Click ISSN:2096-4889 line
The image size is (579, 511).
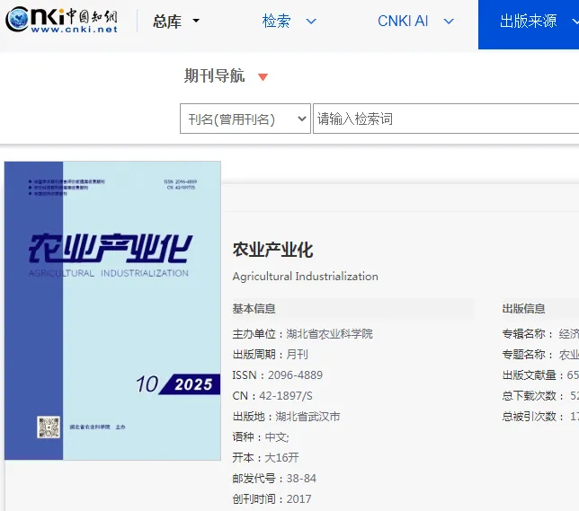click(x=277, y=375)
